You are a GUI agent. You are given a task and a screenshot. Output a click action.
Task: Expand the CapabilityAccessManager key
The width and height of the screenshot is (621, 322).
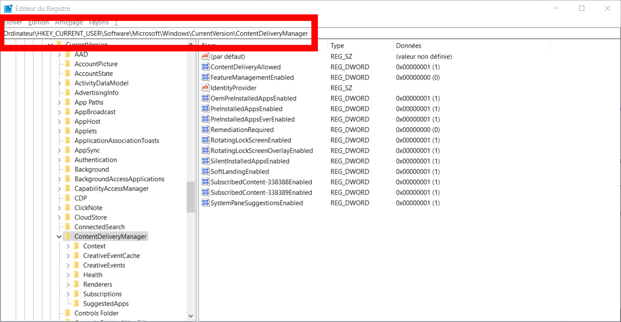(x=59, y=189)
